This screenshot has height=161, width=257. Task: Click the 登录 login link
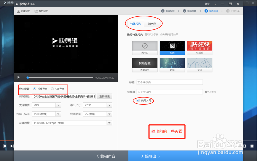[x=207, y=4]
